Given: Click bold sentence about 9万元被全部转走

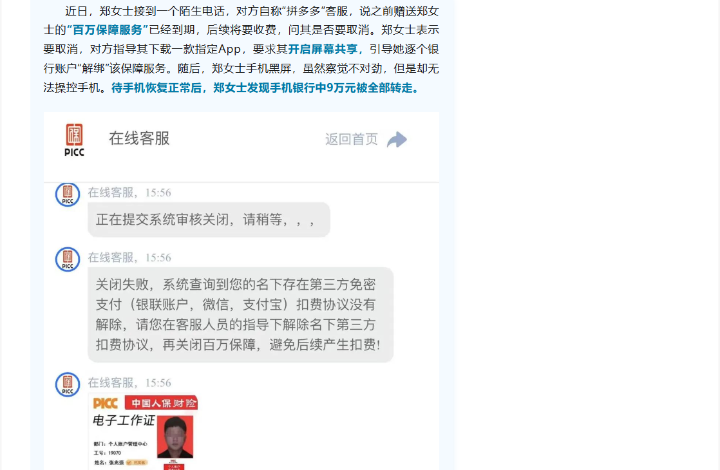Looking at the screenshot, I should coord(265,88).
